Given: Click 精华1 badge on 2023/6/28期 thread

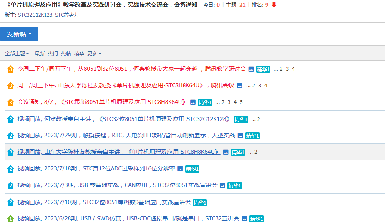Looking at the screenshot, I should pyautogui.click(x=257, y=219).
